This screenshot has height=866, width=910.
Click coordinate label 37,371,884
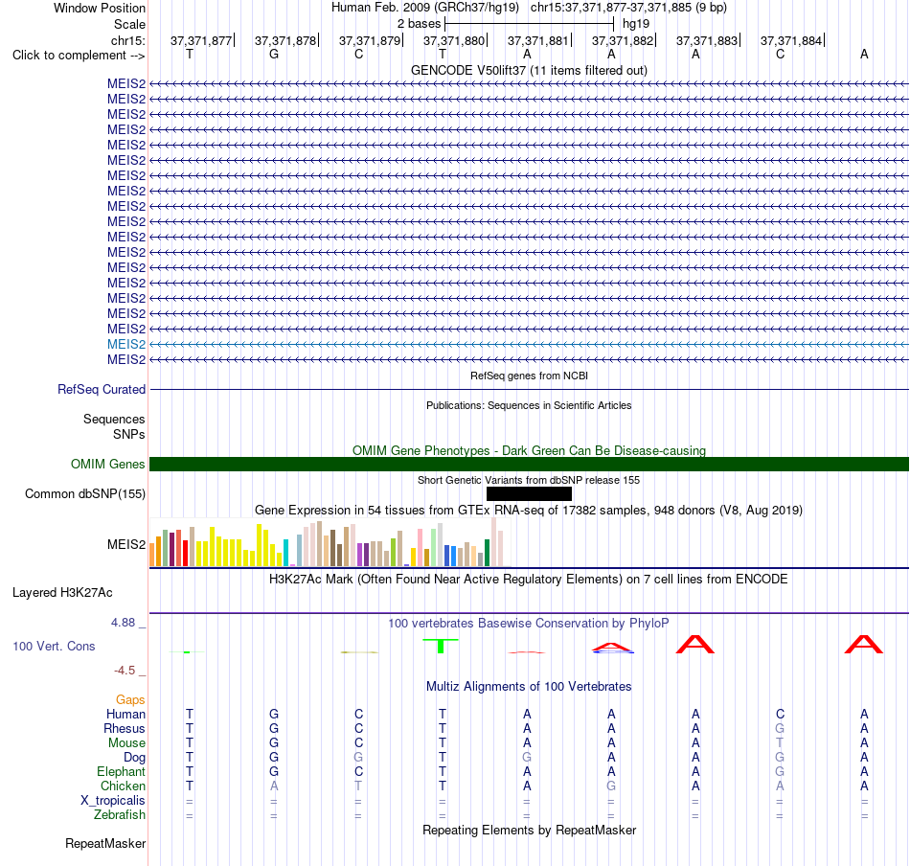coord(791,40)
